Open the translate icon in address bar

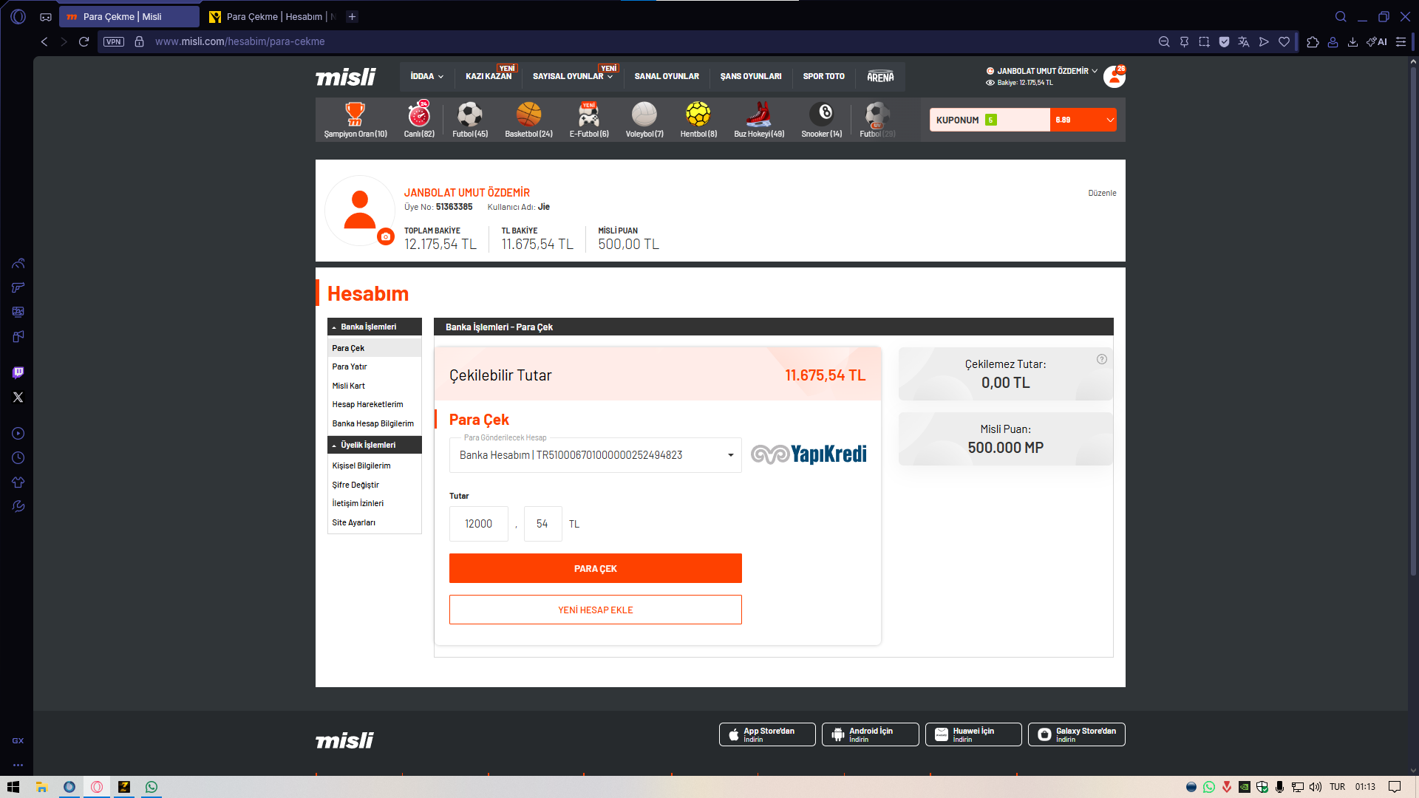coord(1244,42)
